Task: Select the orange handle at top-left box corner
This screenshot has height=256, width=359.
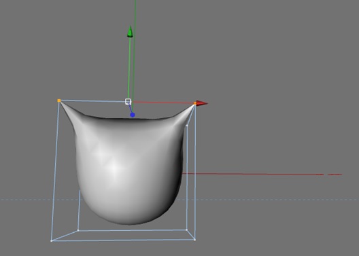Action: point(59,100)
